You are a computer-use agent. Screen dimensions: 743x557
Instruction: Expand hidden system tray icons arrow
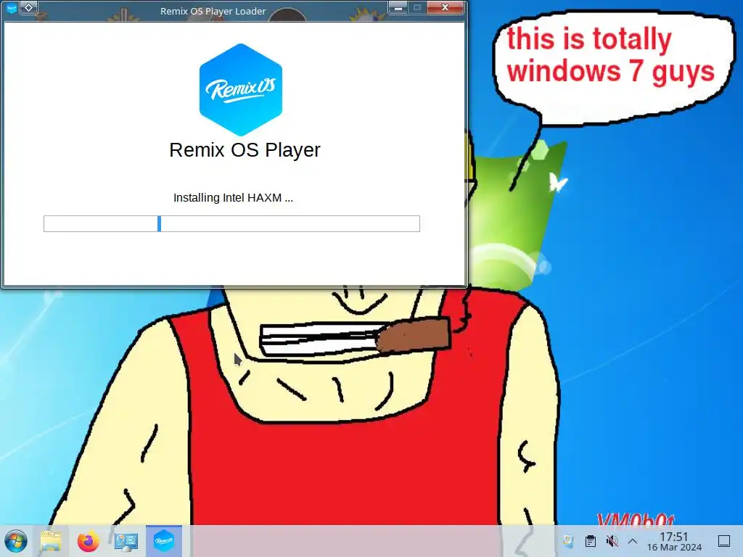(633, 541)
